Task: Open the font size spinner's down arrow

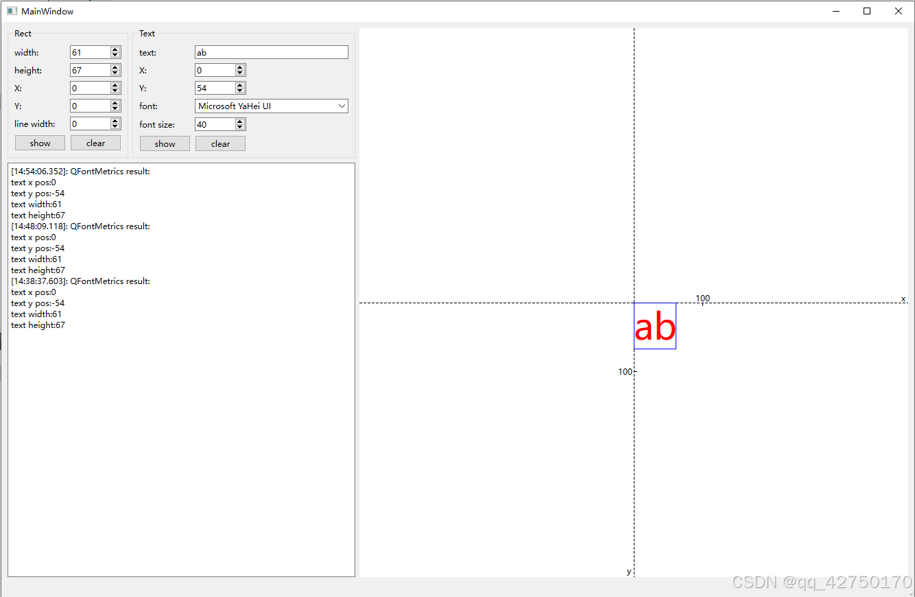Action: [x=239, y=127]
